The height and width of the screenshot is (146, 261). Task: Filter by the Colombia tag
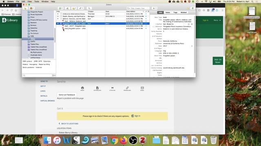pyautogui.click(x=47, y=61)
